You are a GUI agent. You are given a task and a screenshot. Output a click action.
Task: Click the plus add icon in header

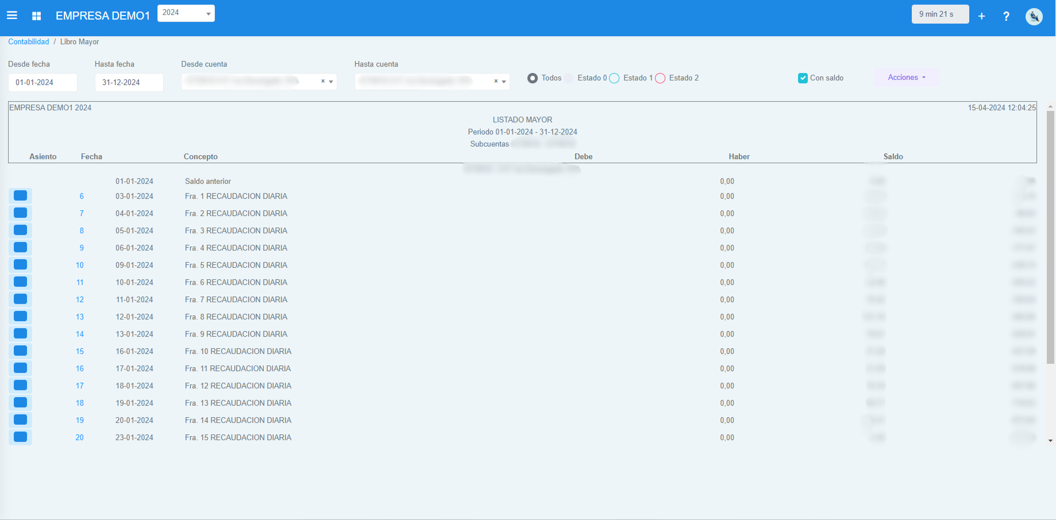point(981,16)
